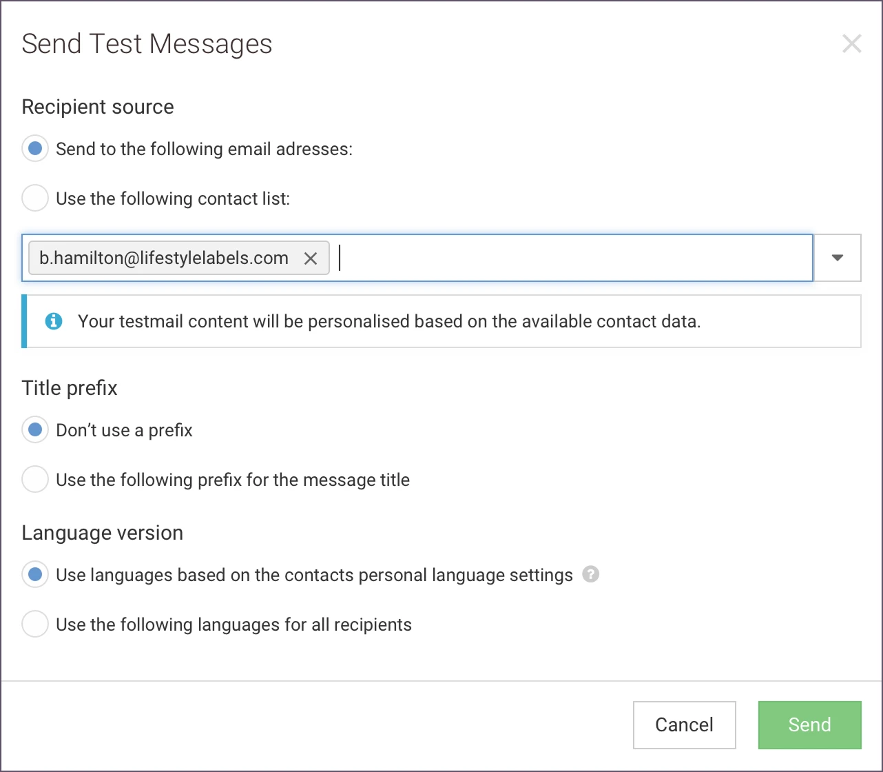Click the testmail personalisation notice text
Image resolution: width=883 pixels, height=772 pixels.
click(x=389, y=321)
